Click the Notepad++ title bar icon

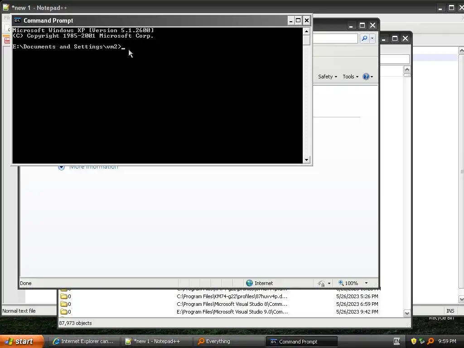click(x=6, y=7)
